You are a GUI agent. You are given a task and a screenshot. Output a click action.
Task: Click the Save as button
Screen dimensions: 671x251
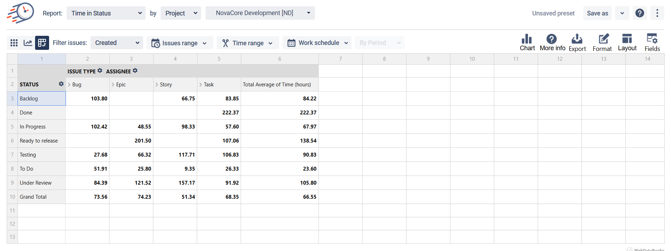tap(597, 13)
